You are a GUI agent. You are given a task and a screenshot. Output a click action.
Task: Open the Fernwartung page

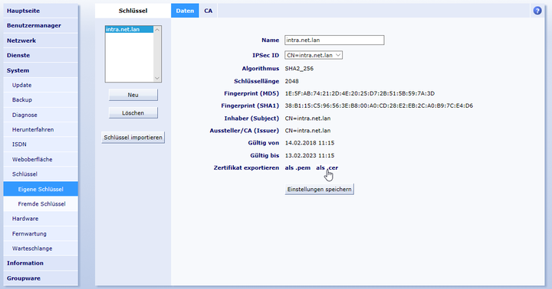41,233
